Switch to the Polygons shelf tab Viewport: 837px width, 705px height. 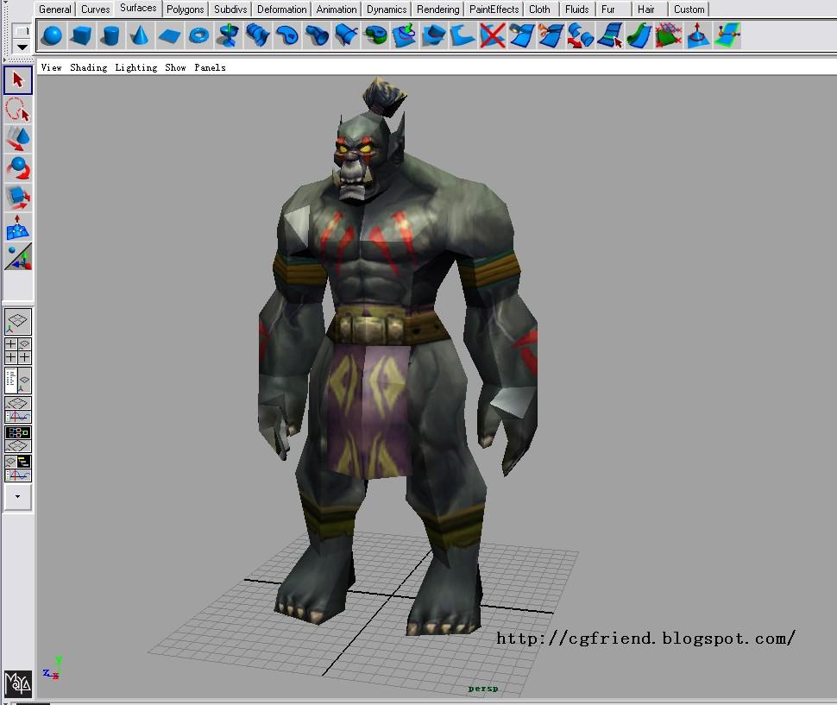186,9
